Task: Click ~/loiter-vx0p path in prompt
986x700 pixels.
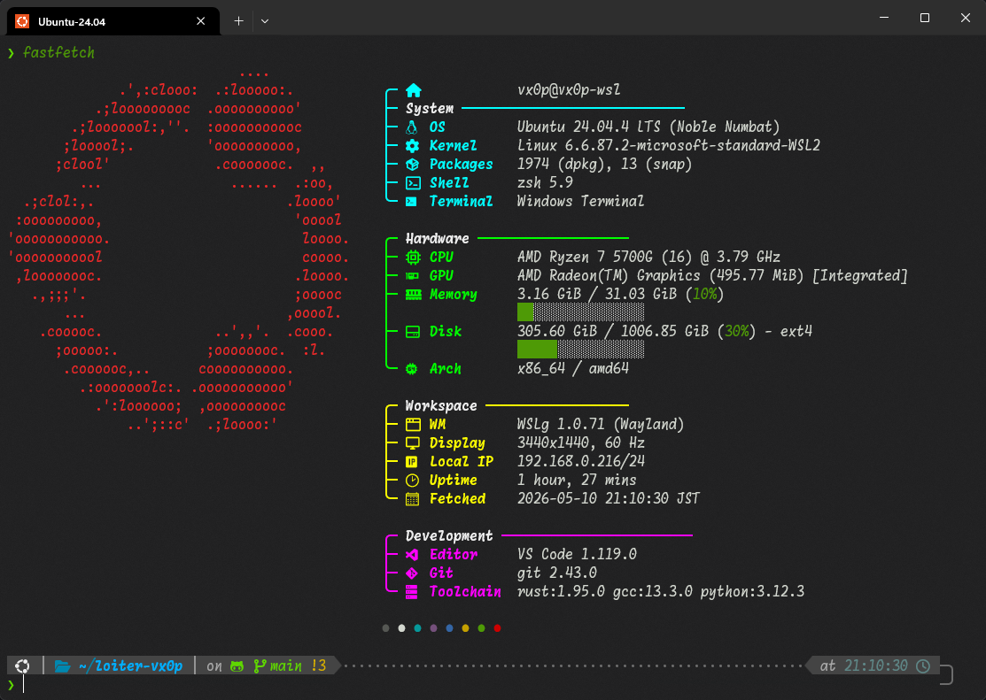Action: tap(131, 666)
